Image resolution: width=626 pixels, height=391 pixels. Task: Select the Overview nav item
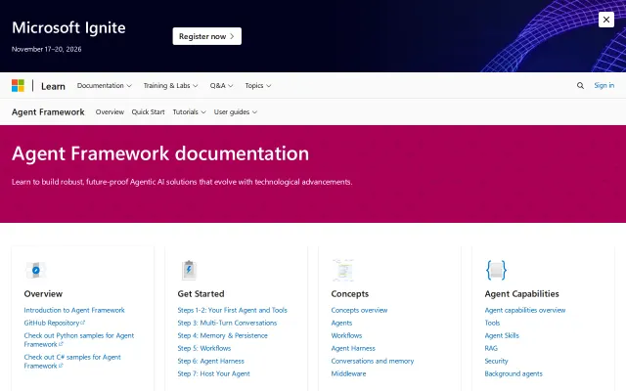110,112
